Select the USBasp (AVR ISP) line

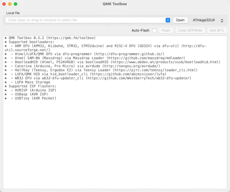(26, 94)
